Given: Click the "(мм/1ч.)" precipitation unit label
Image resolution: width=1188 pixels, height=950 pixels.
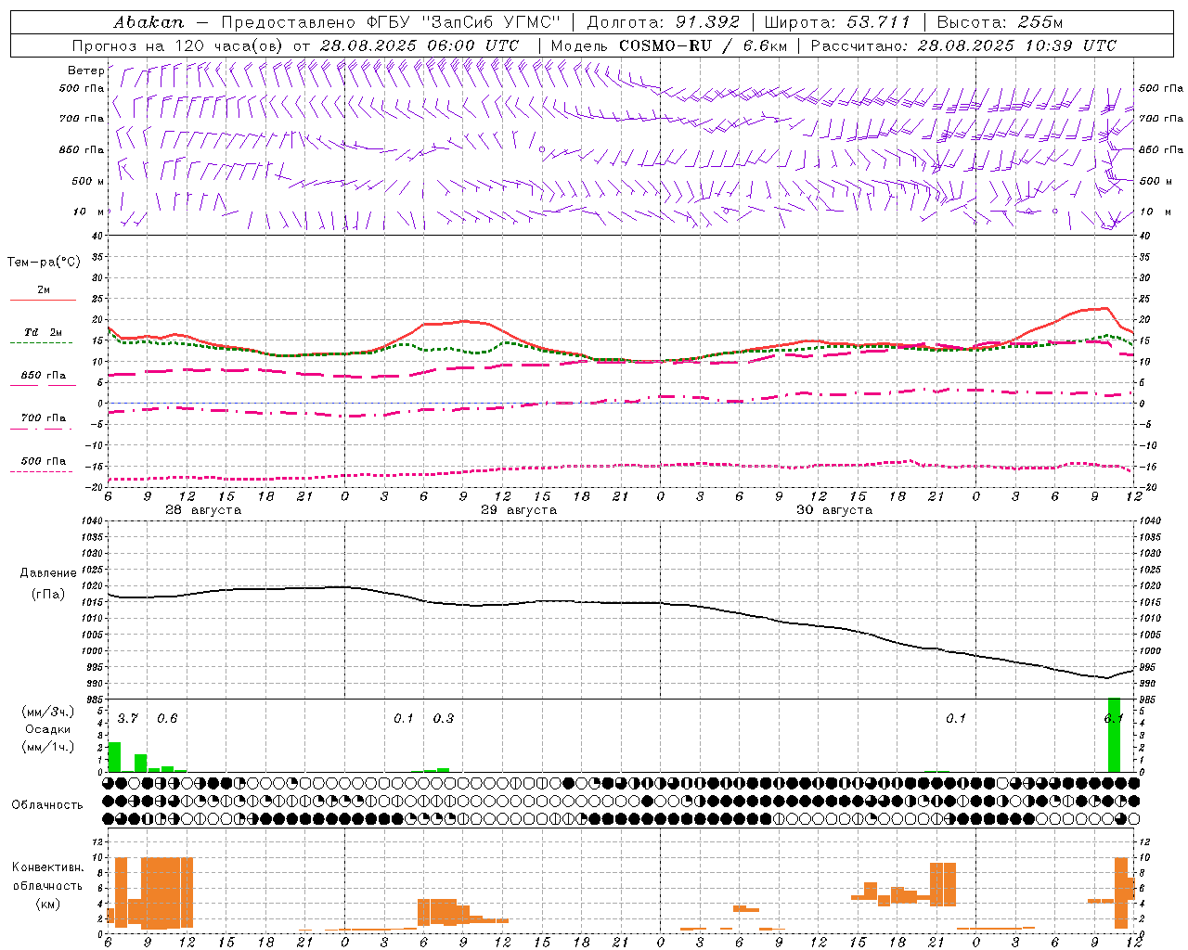Looking at the screenshot, I should [48, 747].
